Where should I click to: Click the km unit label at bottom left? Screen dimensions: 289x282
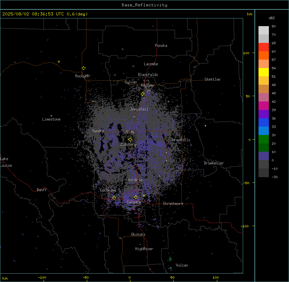(5, 278)
